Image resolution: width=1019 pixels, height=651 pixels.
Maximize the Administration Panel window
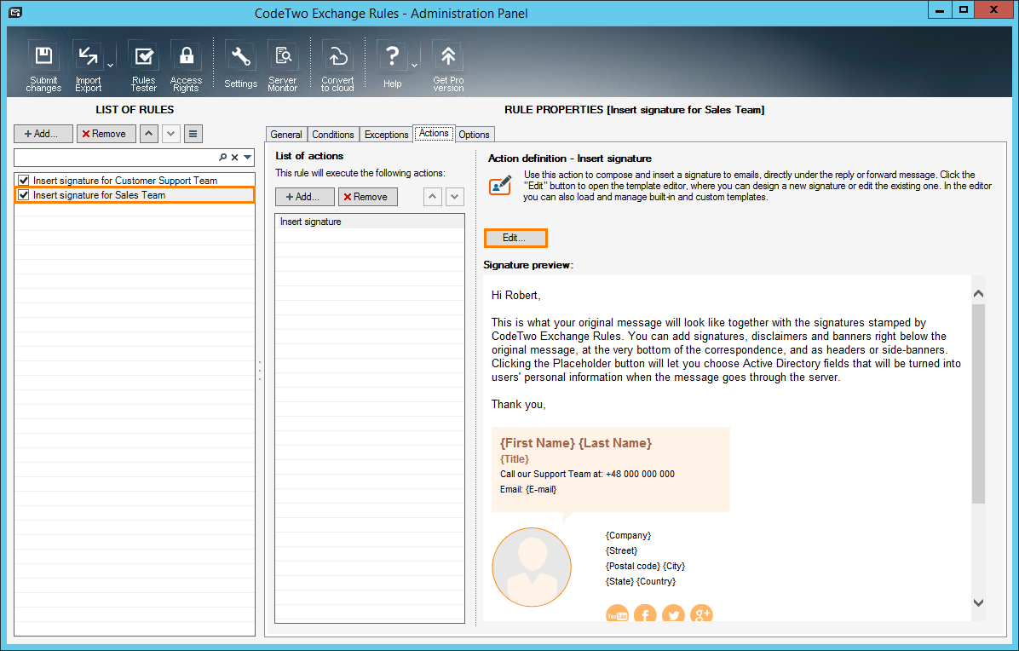pyautogui.click(x=964, y=9)
